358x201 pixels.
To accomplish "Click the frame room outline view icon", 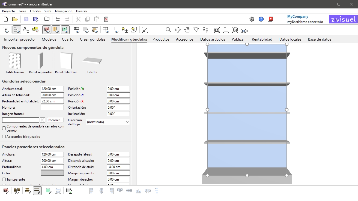I will 226,29.
